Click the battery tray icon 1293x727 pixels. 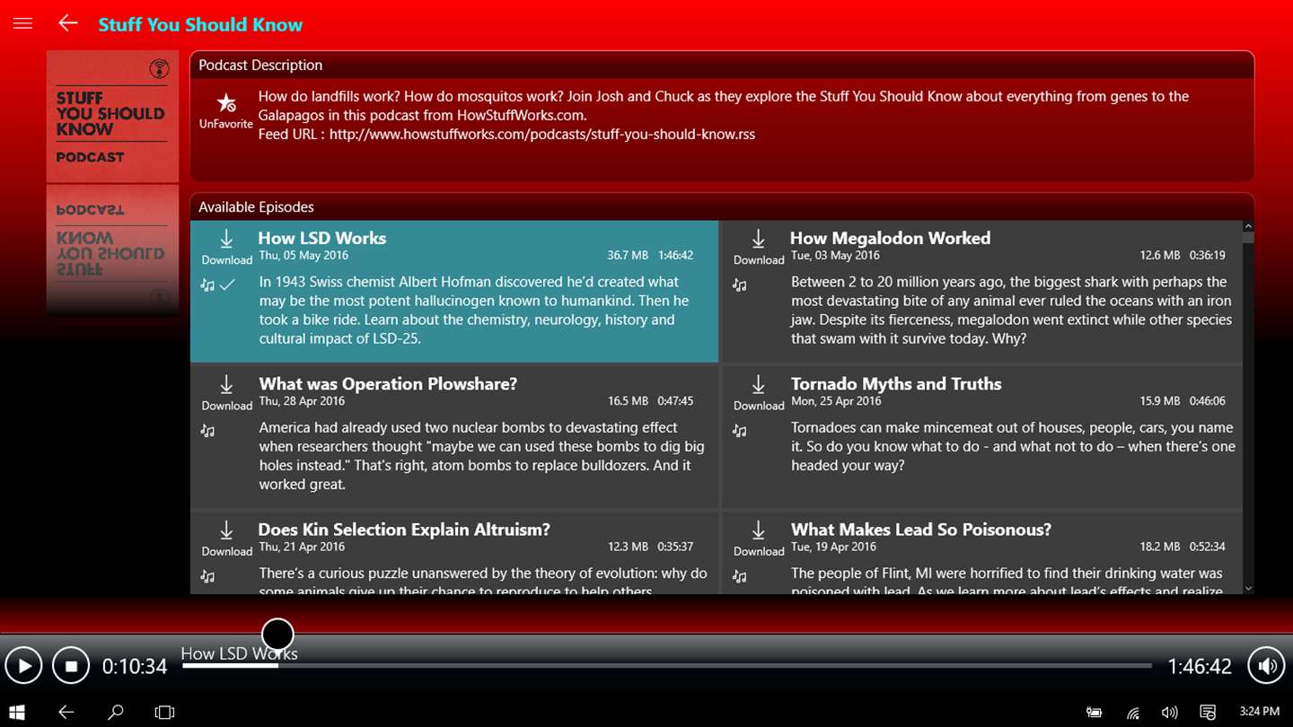[x=1094, y=713]
